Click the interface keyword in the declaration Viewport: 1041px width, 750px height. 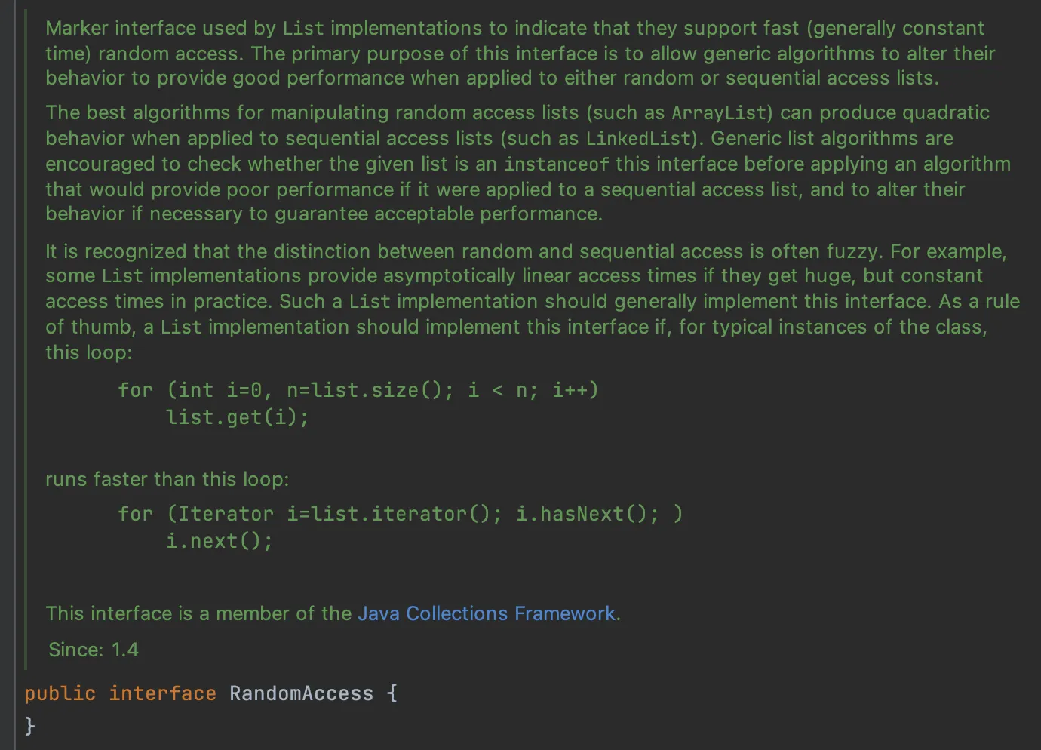[162, 693]
